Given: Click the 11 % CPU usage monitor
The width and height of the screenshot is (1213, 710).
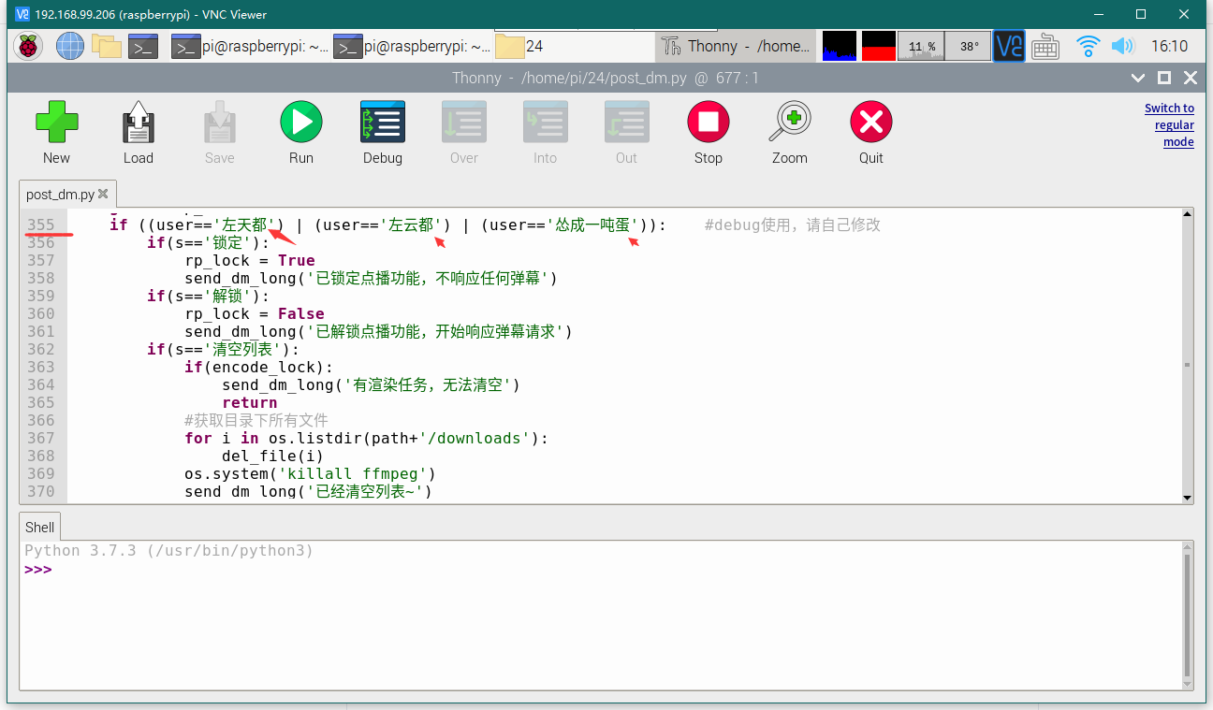Looking at the screenshot, I should point(921,46).
